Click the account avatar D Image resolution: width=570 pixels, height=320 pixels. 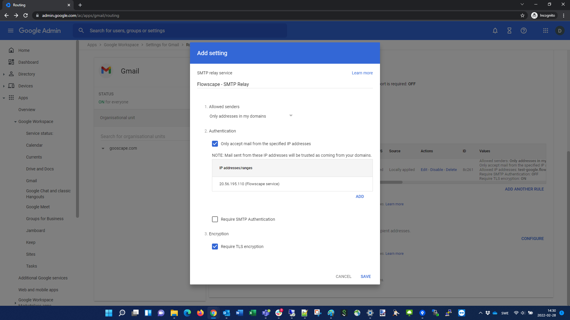(560, 31)
